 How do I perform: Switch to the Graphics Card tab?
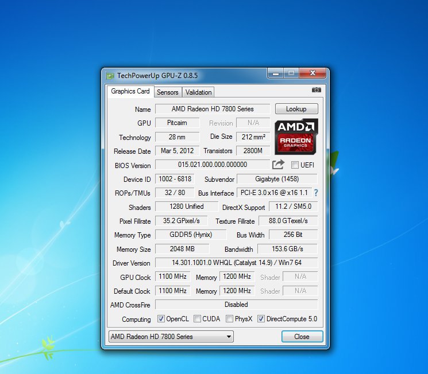click(130, 91)
